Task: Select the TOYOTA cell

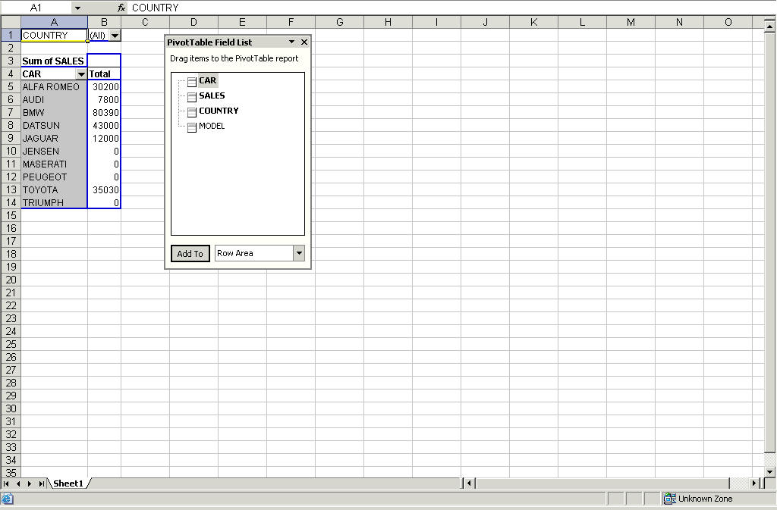Action: pyautogui.click(x=54, y=190)
